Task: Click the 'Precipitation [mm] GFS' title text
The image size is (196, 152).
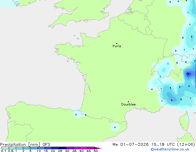Action: tap(25, 145)
